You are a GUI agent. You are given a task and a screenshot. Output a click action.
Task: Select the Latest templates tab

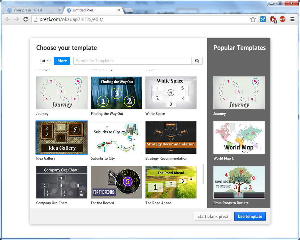tap(45, 61)
